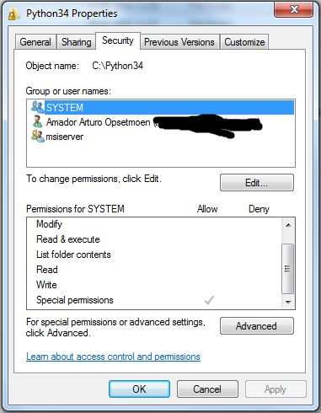321x413 pixels.
Task: Click the msiserver group icon
Action: [37, 137]
